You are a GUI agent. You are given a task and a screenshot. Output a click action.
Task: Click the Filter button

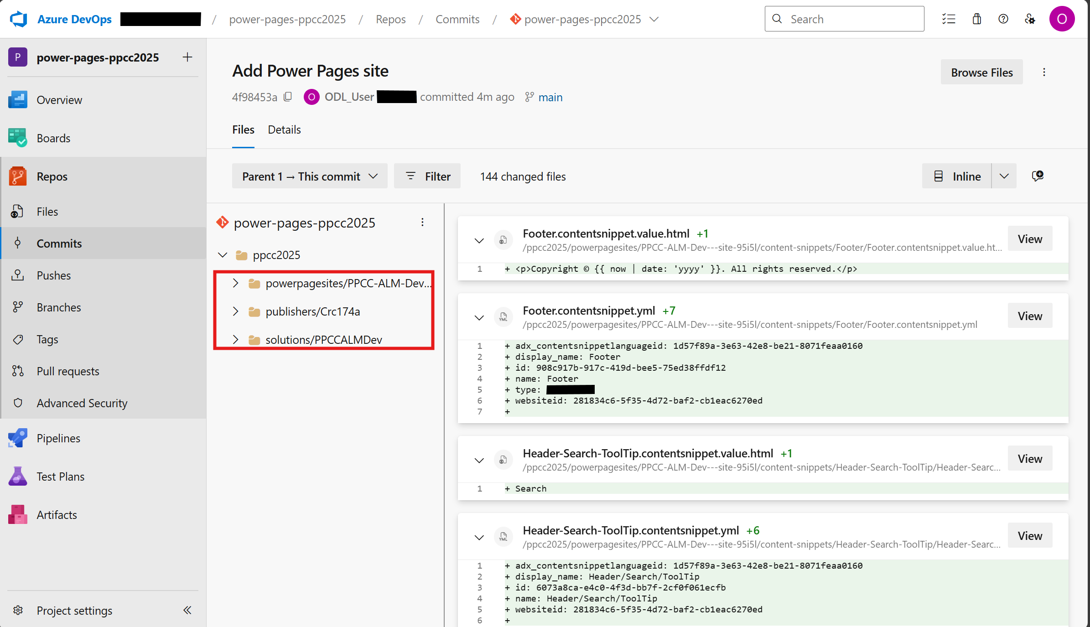pos(427,176)
